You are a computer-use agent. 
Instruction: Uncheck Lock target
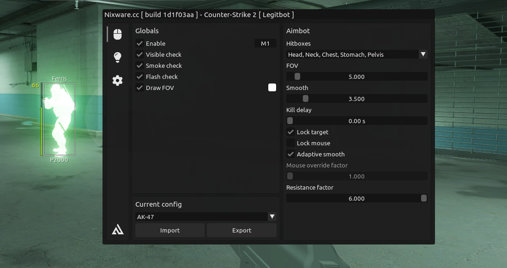point(290,132)
